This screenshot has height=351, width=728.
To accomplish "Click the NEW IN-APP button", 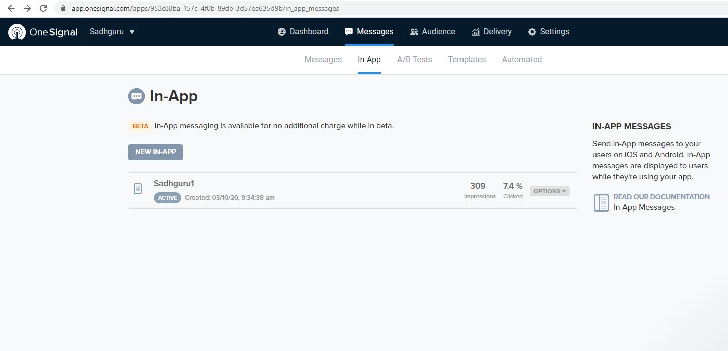I will (x=156, y=152).
